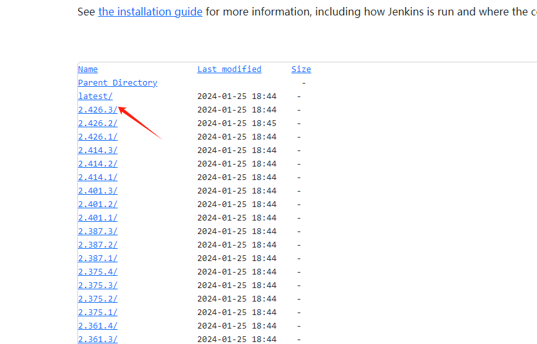Screen dimensions: 537x344
Task: Open the 2.361.4/ version folder
Action: pyautogui.click(x=97, y=325)
